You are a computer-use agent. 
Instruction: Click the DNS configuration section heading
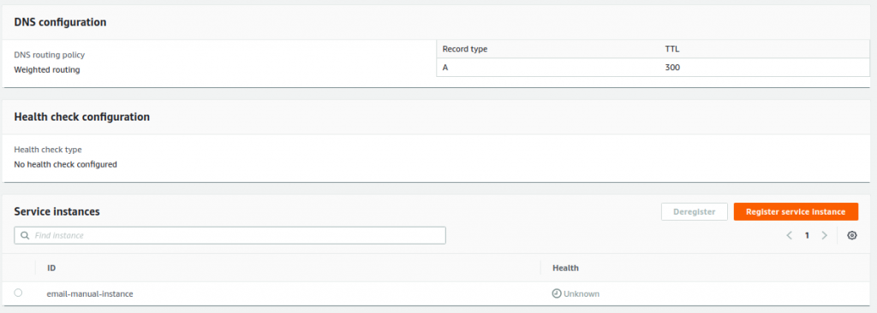(61, 22)
